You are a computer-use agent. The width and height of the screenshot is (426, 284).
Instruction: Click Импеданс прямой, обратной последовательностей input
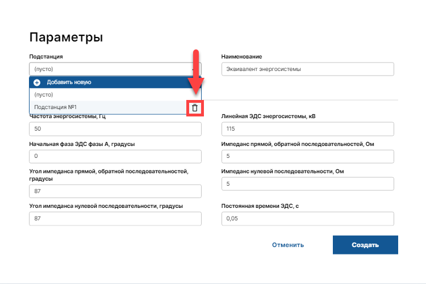[307, 156]
